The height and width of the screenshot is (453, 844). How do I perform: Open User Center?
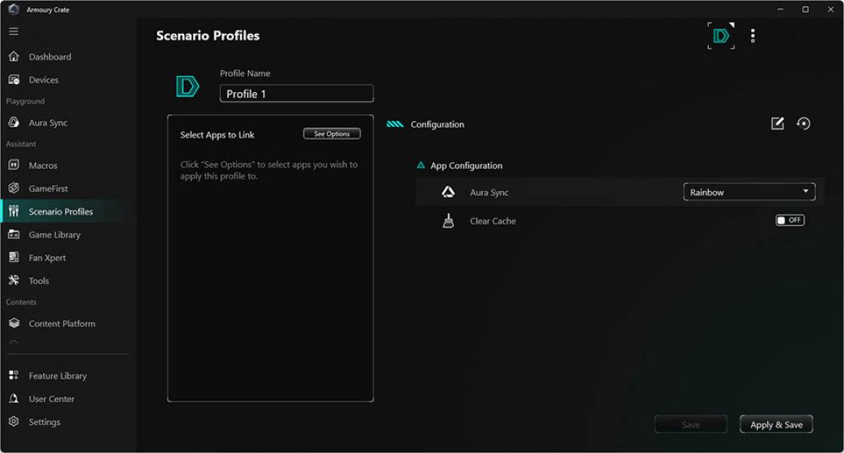pos(52,399)
